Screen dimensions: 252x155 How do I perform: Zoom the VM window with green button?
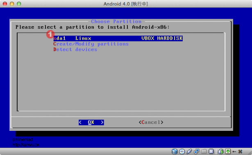pyautogui.click(x=19, y=4)
